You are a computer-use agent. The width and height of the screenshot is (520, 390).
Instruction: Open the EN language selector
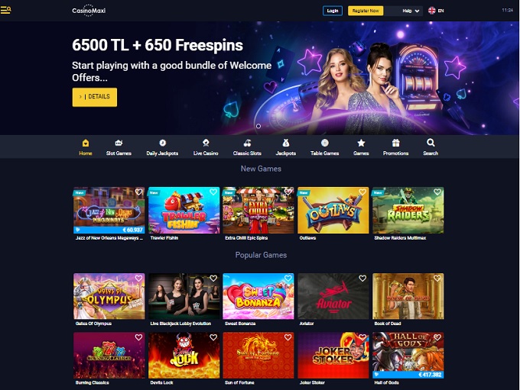tap(436, 11)
